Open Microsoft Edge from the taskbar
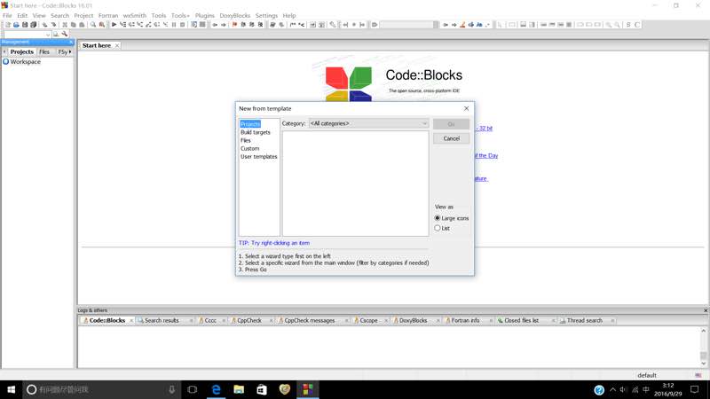This screenshot has height=399, width=710. click(216, 389)
